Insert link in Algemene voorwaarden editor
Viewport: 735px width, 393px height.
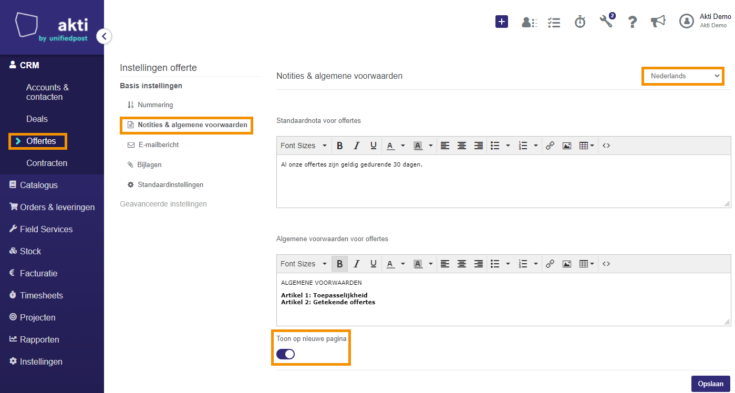coord(550,264)
